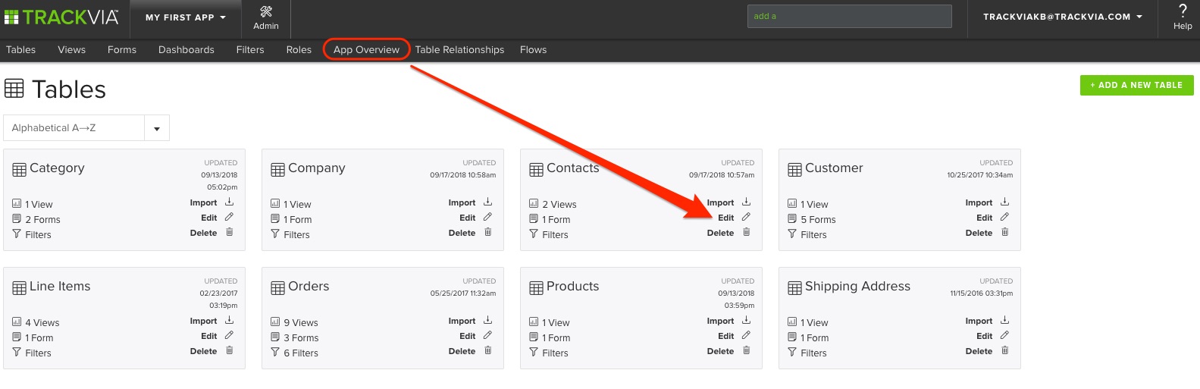
Task: Click the pencil edit icon on Category card
Action: click(229, 217)
